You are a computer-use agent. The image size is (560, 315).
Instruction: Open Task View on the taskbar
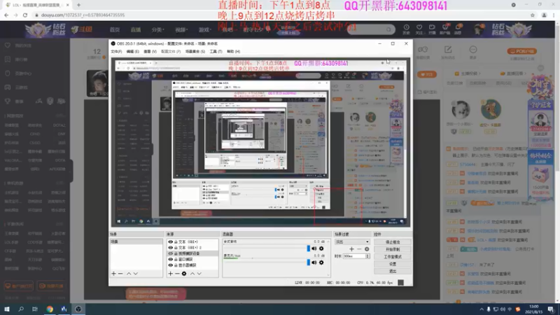click(x=34, y=309)
